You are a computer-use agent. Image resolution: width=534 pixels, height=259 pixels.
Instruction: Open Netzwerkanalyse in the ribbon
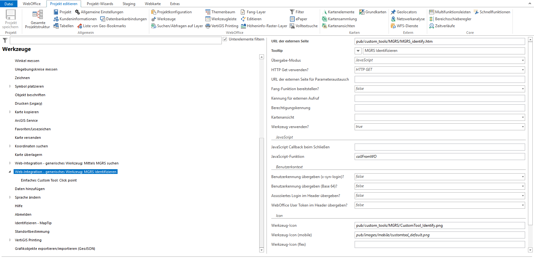pyautogui.click(x=408, y=19)
